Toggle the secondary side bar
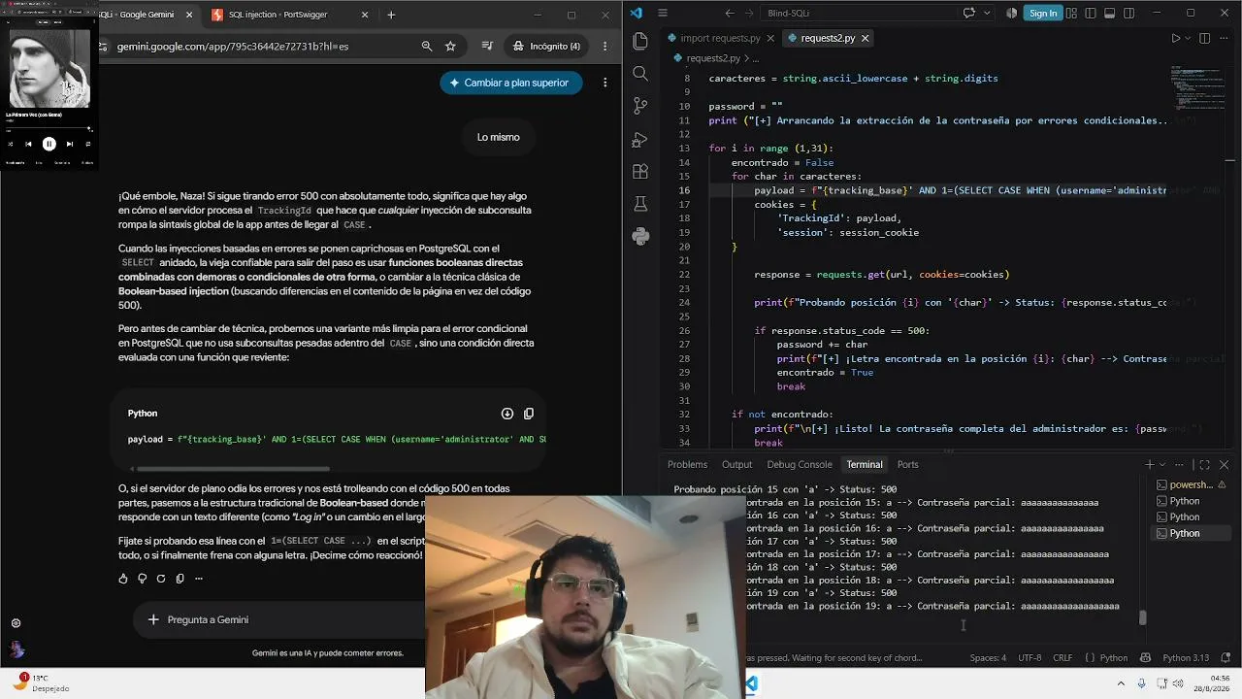The height and width of the screenshot is (699, 1242). (x=1130, y=14)
